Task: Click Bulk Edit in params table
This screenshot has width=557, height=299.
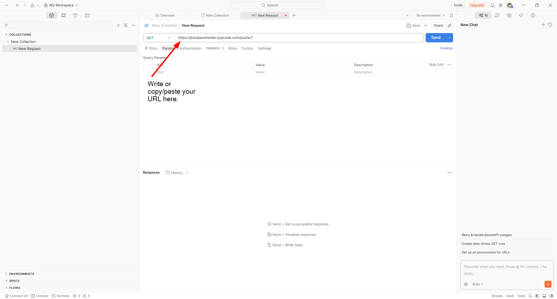Action: pyautogui.click(x=436, y=65)
